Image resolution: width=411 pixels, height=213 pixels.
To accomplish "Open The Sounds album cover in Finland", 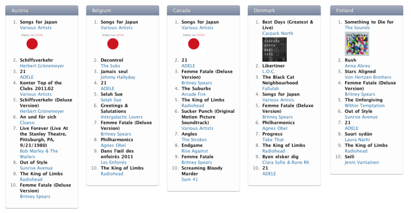I will tap(357, 44).
